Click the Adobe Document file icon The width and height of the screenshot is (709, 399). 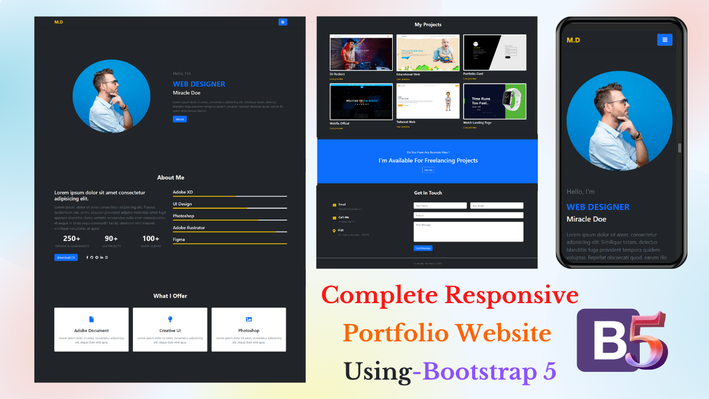(x=91, y=319)
